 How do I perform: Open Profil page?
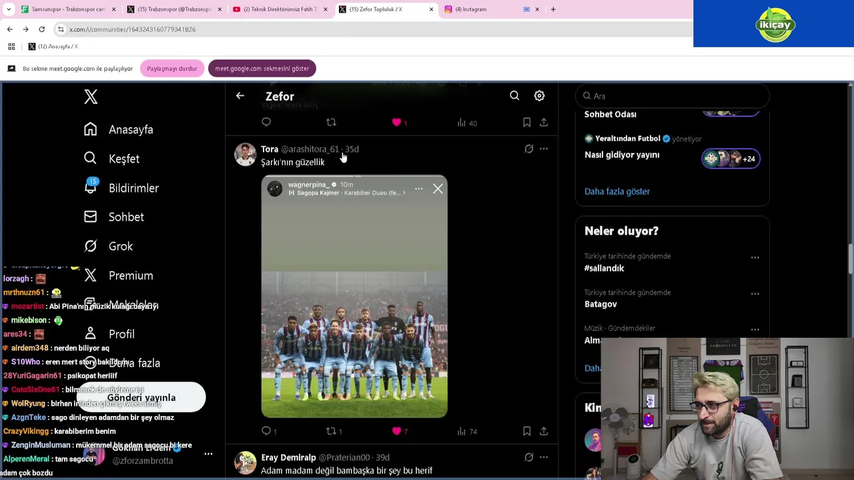pos(121,334)
